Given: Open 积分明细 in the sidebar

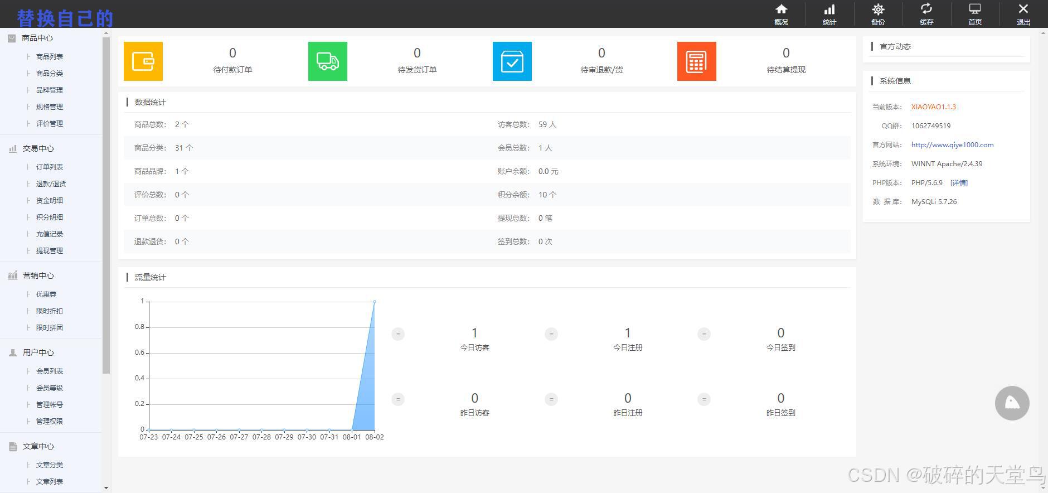Looking at the screenshot, I should pos(50,217).
